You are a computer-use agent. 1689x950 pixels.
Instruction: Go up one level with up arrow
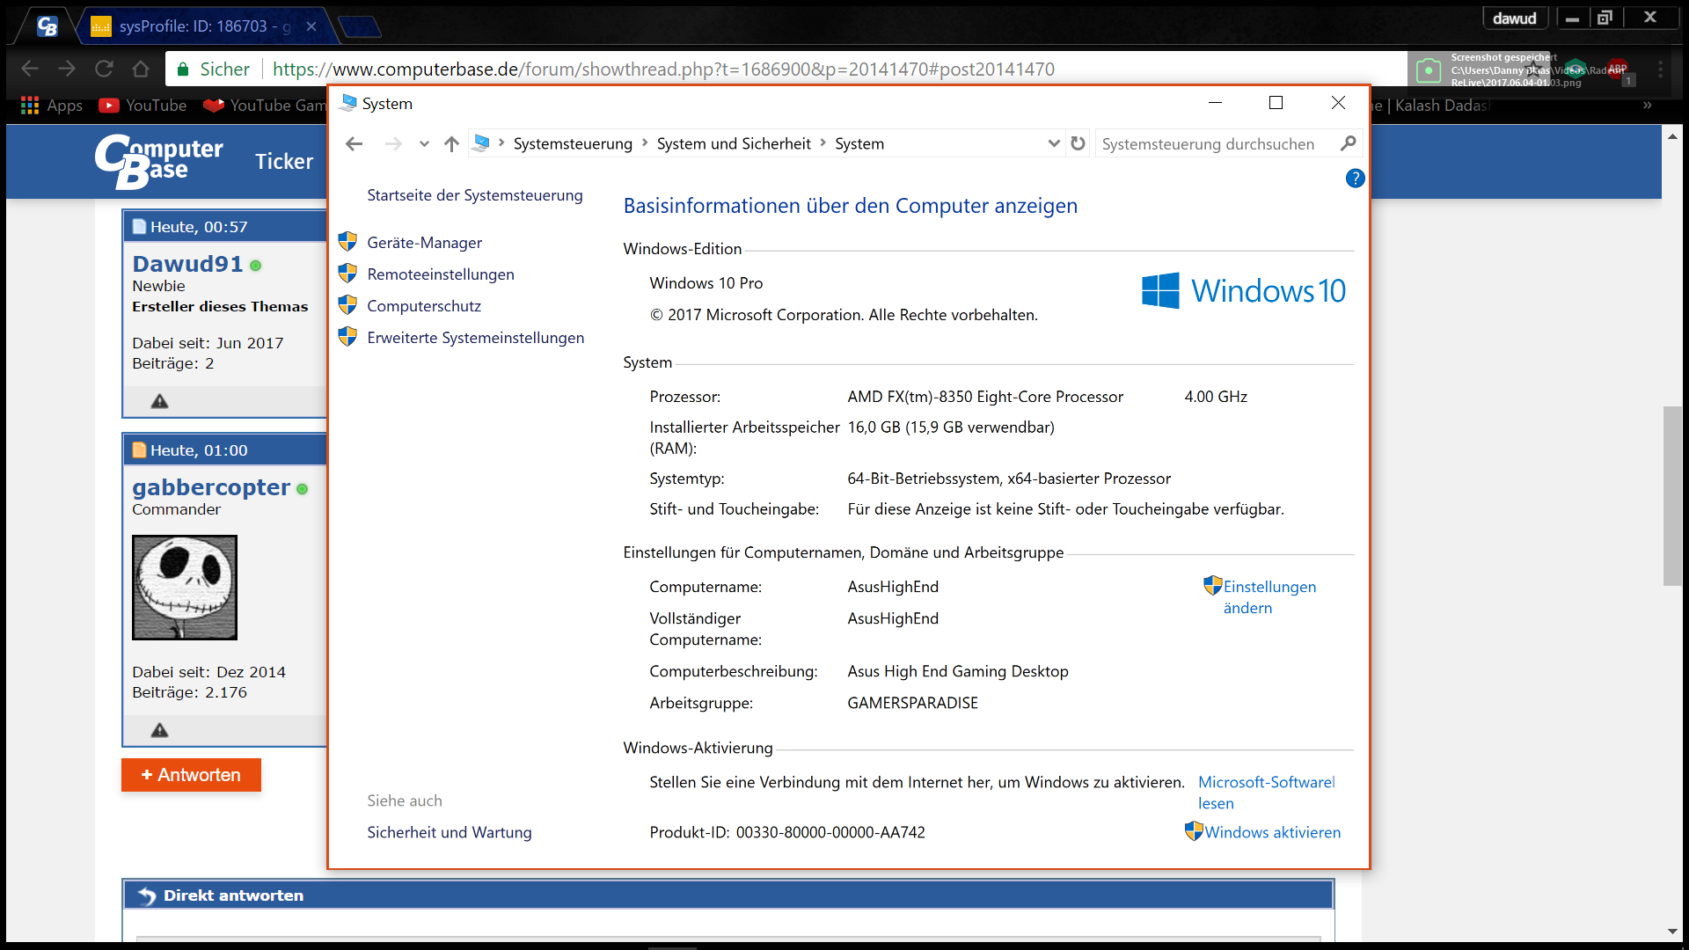(451, 143)
